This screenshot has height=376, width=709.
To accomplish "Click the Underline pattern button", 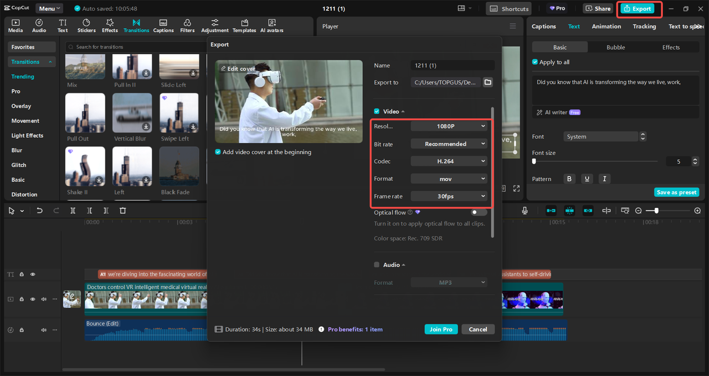I will (587, 179).
